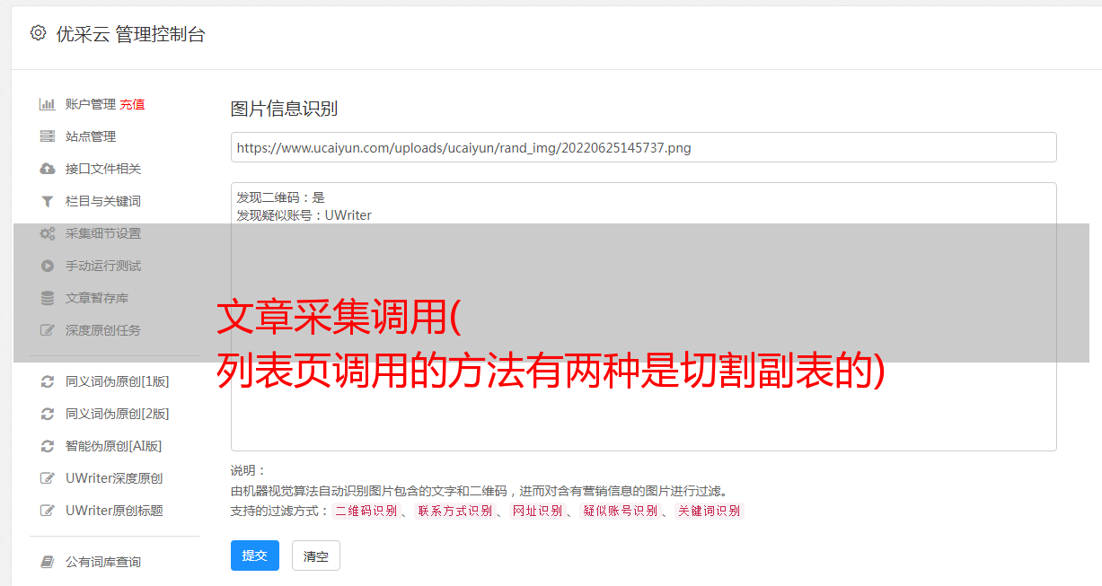
Task: Click the gears icon for 采集细节设置
Action: click(x=48, y=233)
